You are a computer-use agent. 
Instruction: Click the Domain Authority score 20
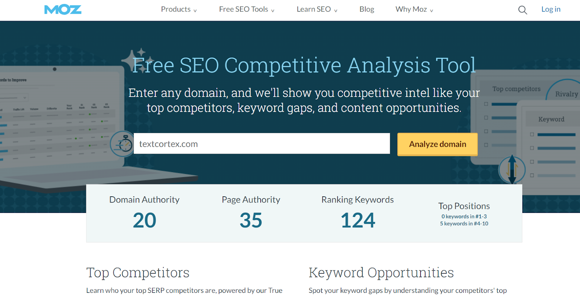tap(144, 220)
